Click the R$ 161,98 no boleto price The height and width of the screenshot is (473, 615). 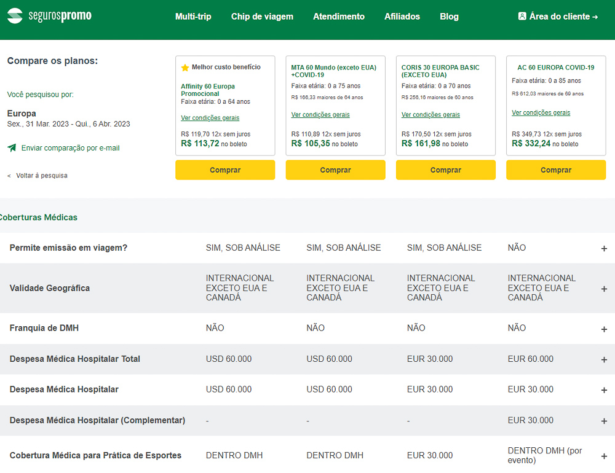click(435, 143)
